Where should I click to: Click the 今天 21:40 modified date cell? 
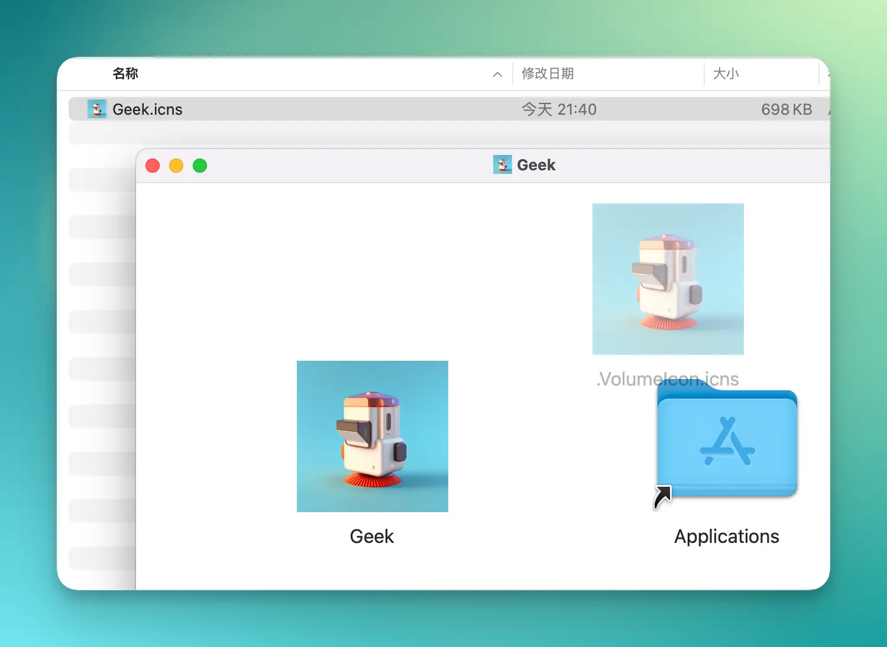coord(559,109)
